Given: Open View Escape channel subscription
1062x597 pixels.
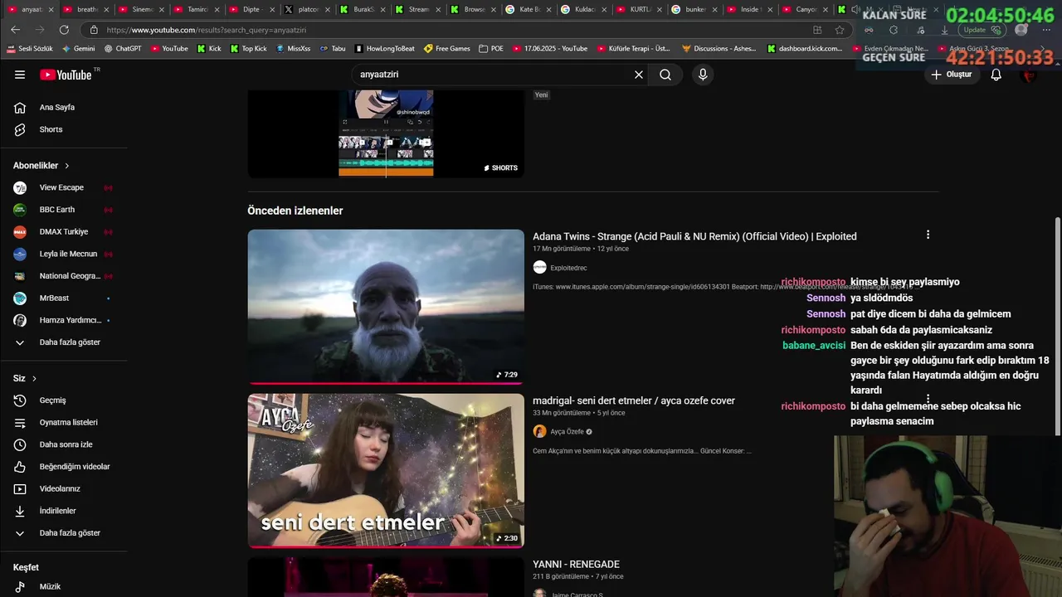Looking at the screenshot, I should click(x=64, y=187).
